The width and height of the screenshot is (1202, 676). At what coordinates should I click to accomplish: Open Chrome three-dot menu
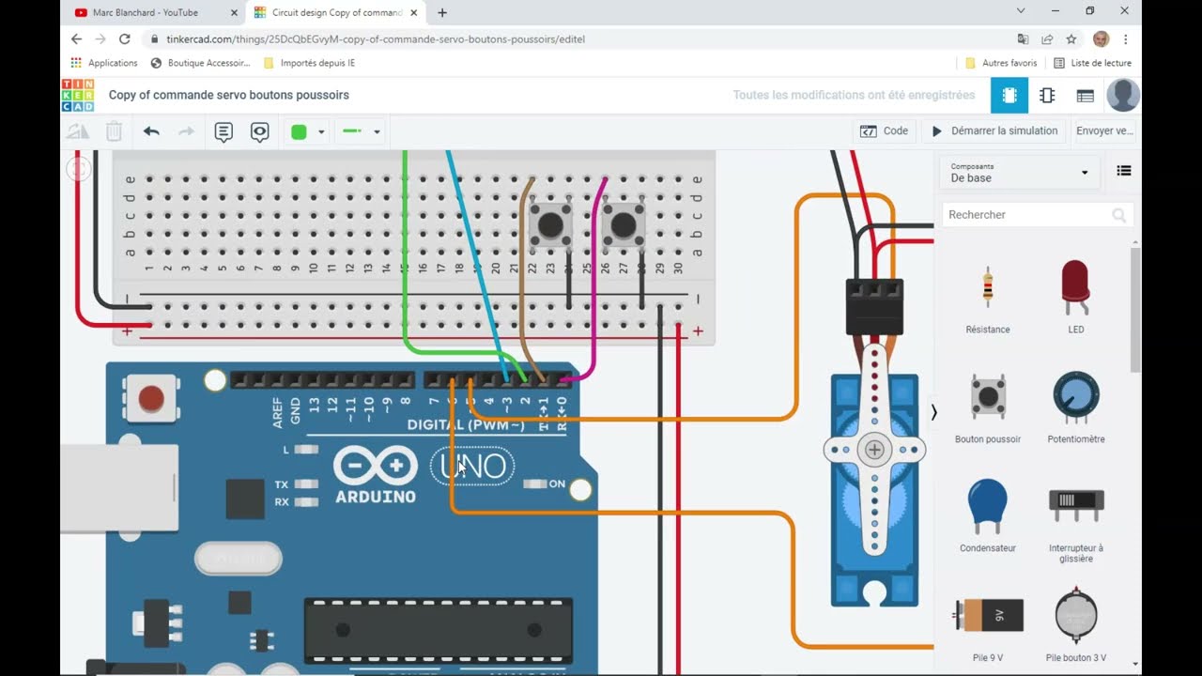pyautogui.click(x=1125, y=39)
